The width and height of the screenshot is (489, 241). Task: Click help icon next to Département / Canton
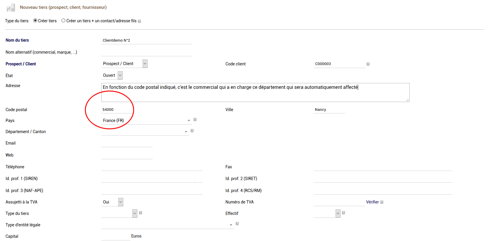click(192, 131)
